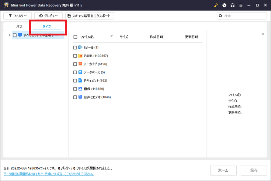Click the Database category icon
The width and height of the screenshot is (271, 181).
(80, 72)
